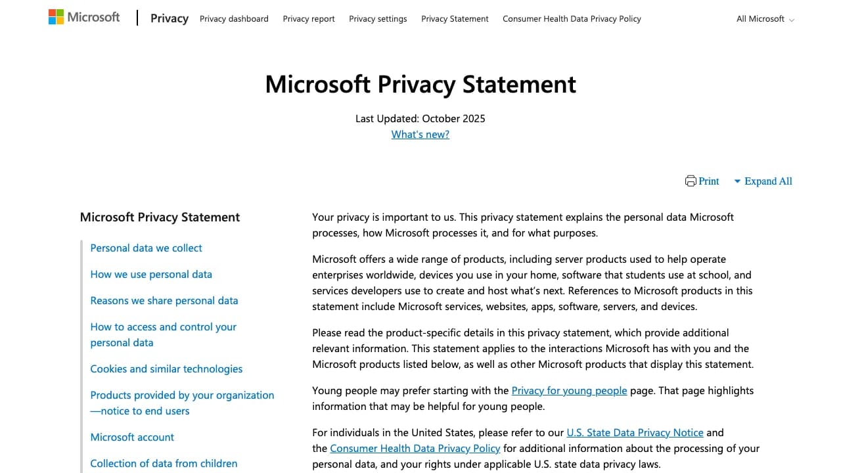This screenshot has width=841, height=473.
Task: Go to How we use personal data
Action: point(151,275)
